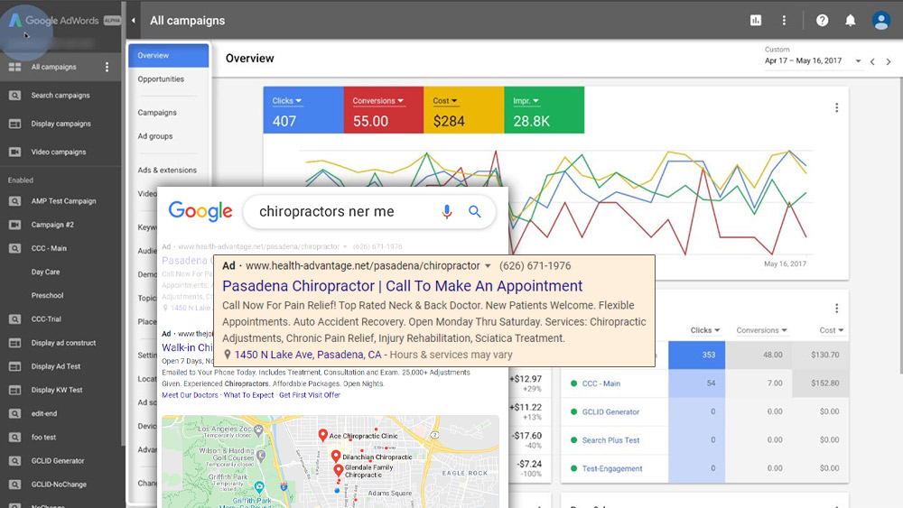
Task: Click the GCLID Generator sidebar icon
Action: [x=15, y=461]
